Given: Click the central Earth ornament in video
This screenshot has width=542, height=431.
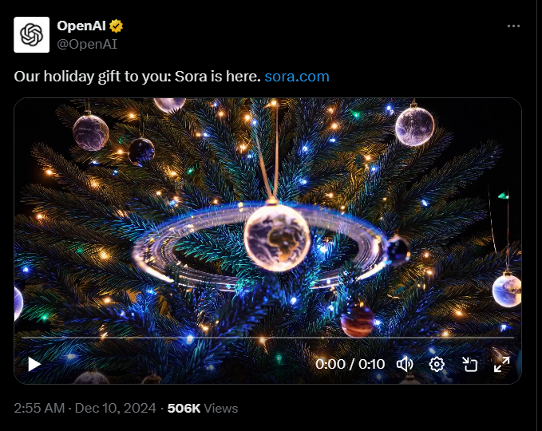Looking at the screenshot, I should click(x=277, y=238).
